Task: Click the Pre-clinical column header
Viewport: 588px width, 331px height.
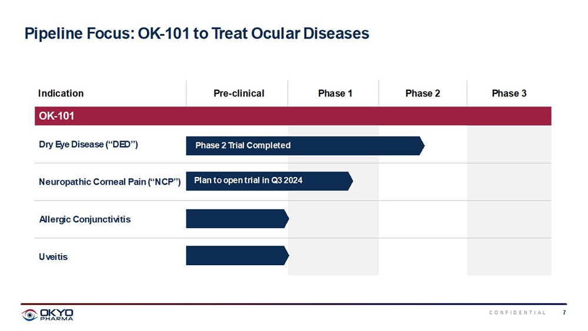Action: click(238, 93)
